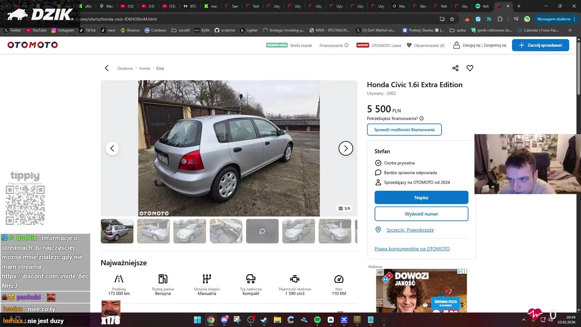Click install app icon in address bar
The image size is (581, 327).
click(x=442, y=19)
